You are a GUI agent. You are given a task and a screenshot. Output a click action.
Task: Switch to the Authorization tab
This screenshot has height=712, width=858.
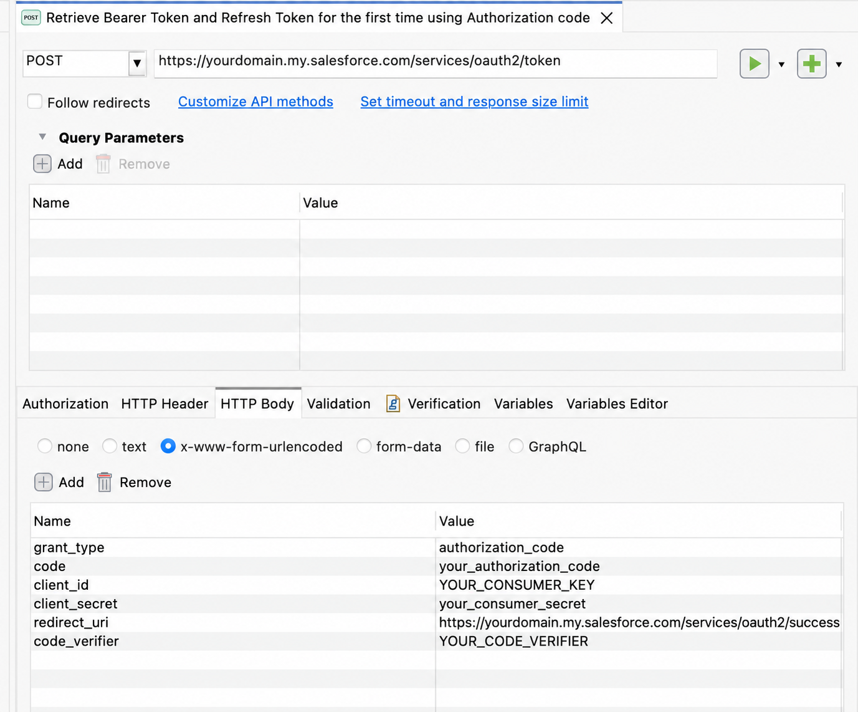65,403
